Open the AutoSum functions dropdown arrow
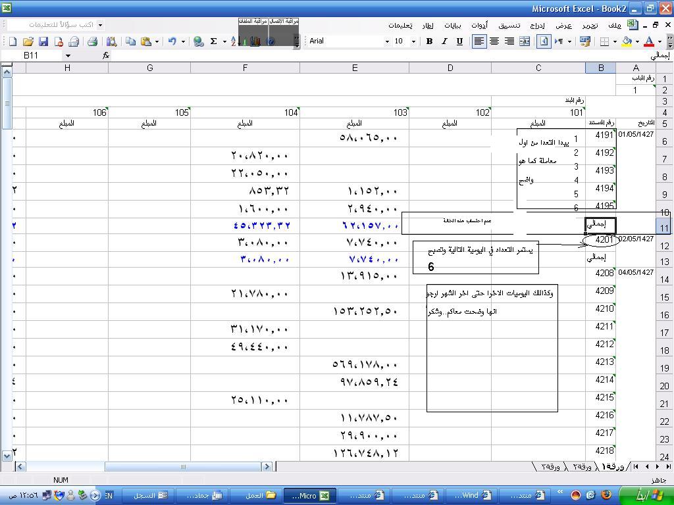 pos(224,41)
